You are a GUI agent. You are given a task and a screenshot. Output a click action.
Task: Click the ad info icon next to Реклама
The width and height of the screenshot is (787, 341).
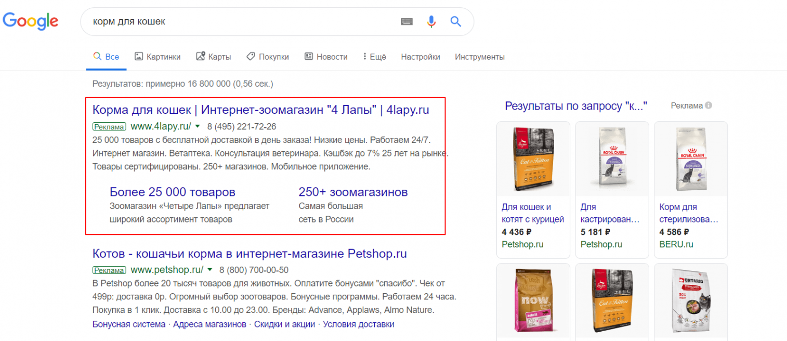708,106
